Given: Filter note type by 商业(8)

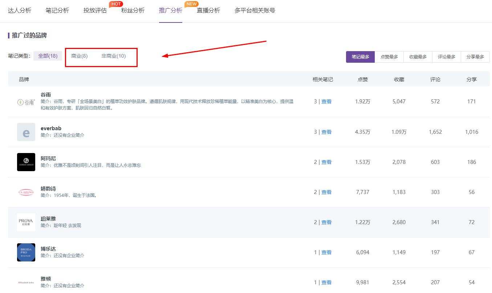Looking at the screenshot, I should point(80,56).
